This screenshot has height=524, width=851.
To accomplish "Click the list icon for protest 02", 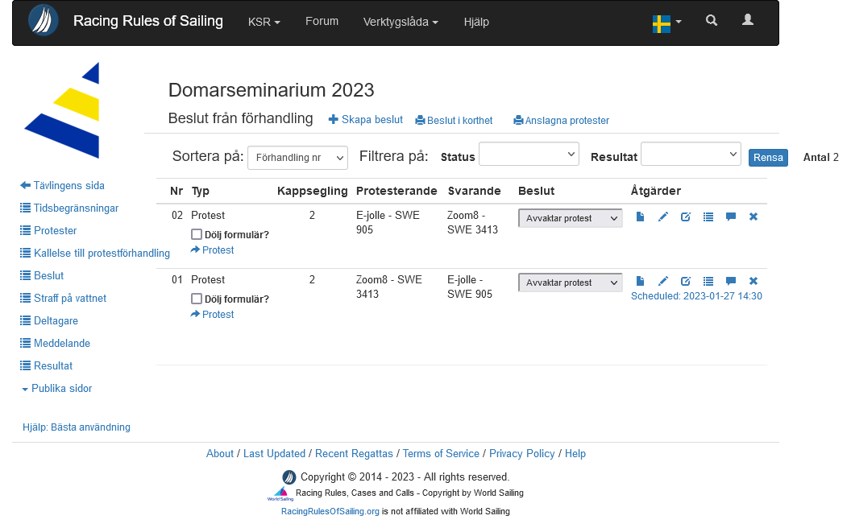I will tap(708, 217).
